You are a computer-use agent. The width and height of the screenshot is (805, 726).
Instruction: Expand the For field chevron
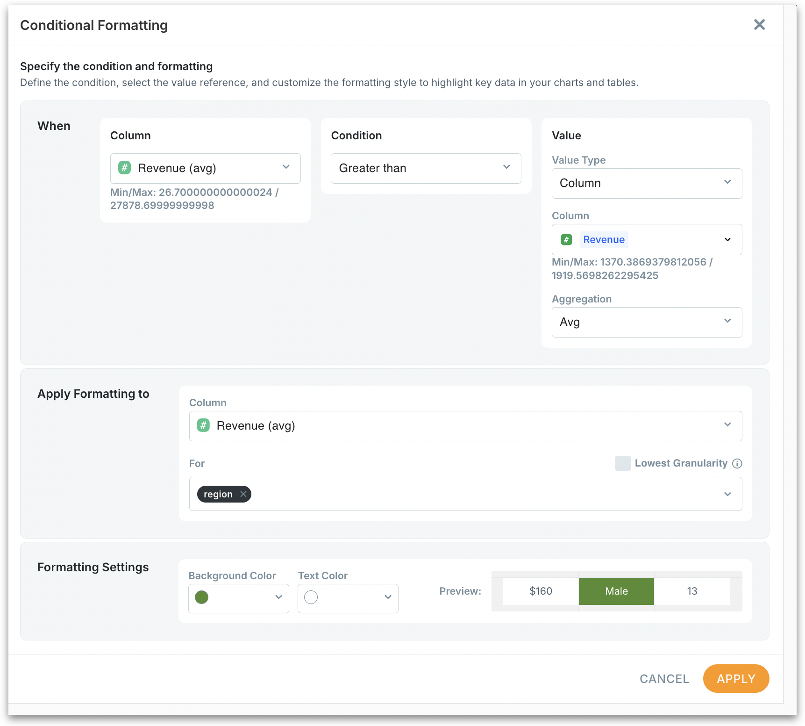pyautogui.click(x=727, y=494)
